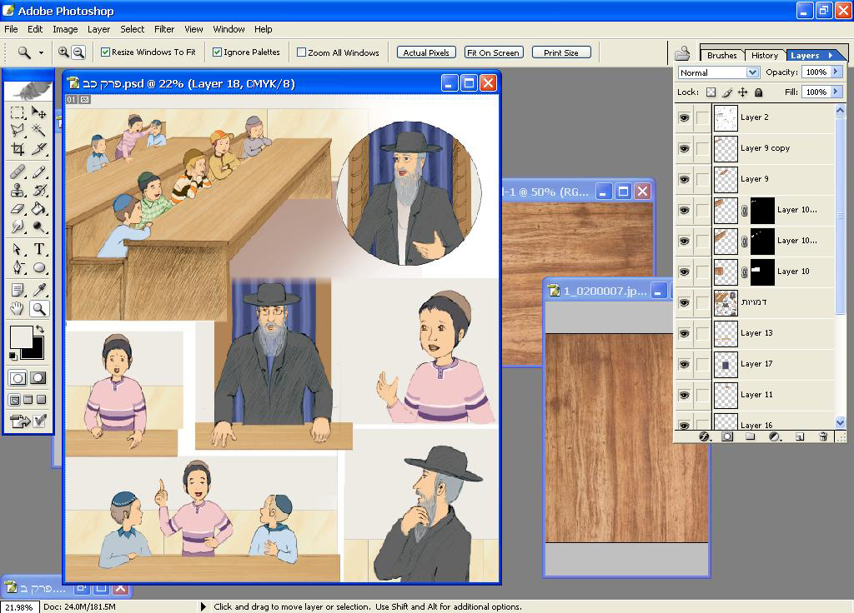The height and width of the screenshot is (613, 854).
Task: Select the Eraser tool
Action: tap(18, 208)
